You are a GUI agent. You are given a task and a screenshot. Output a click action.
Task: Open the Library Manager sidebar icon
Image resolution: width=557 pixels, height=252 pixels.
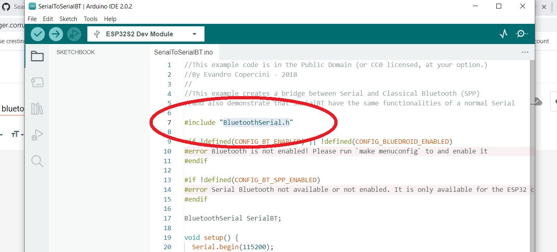point(37,109)
